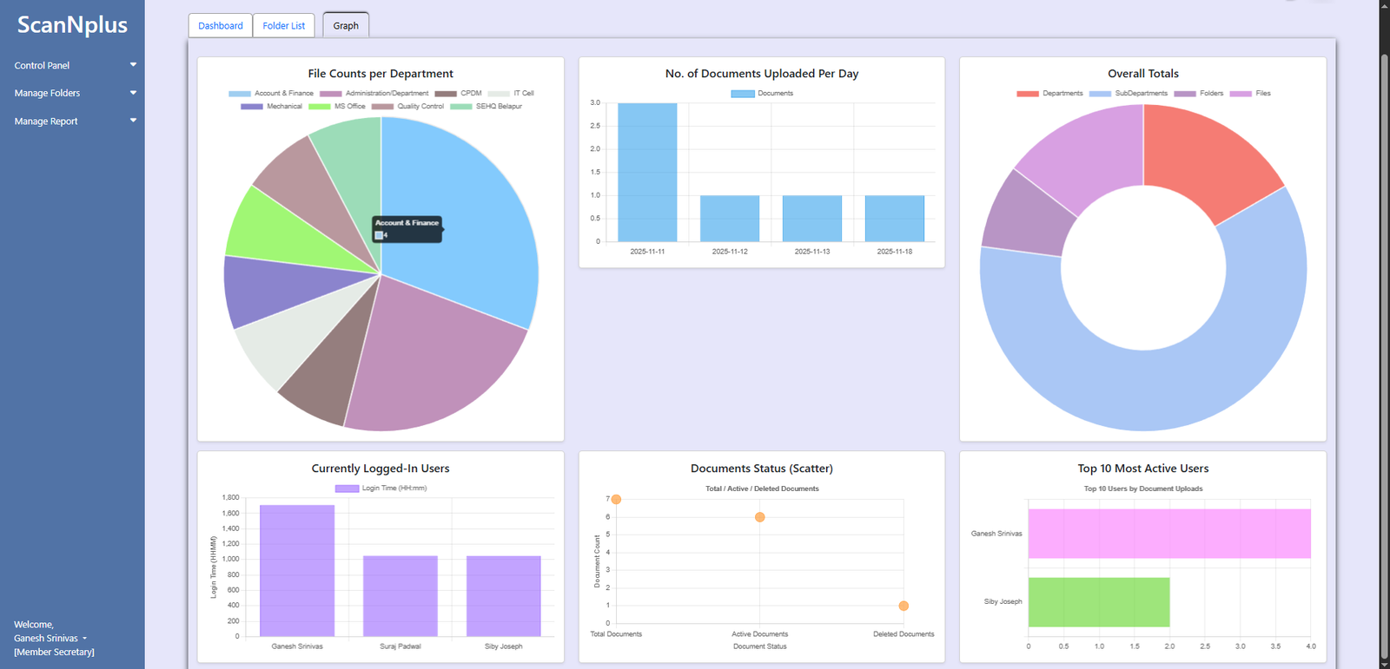The image size is (1390, 669).
Task: Click the ScanNplus logo
Action: click(72, 25)
